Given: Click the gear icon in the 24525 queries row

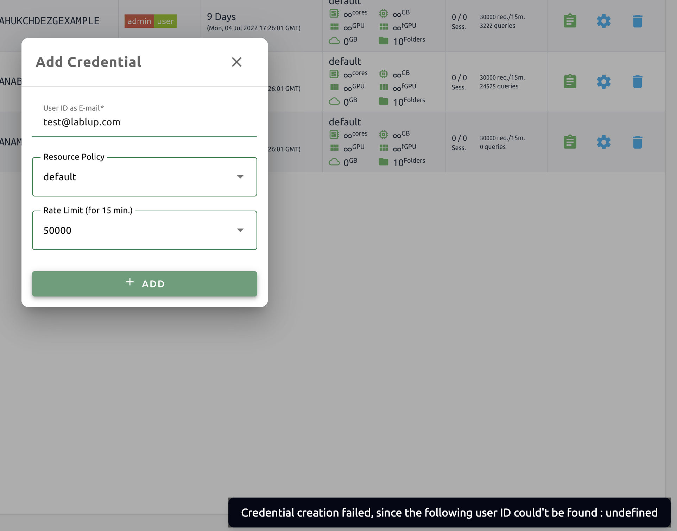Looking at the screenshot, I should [604, 82].
